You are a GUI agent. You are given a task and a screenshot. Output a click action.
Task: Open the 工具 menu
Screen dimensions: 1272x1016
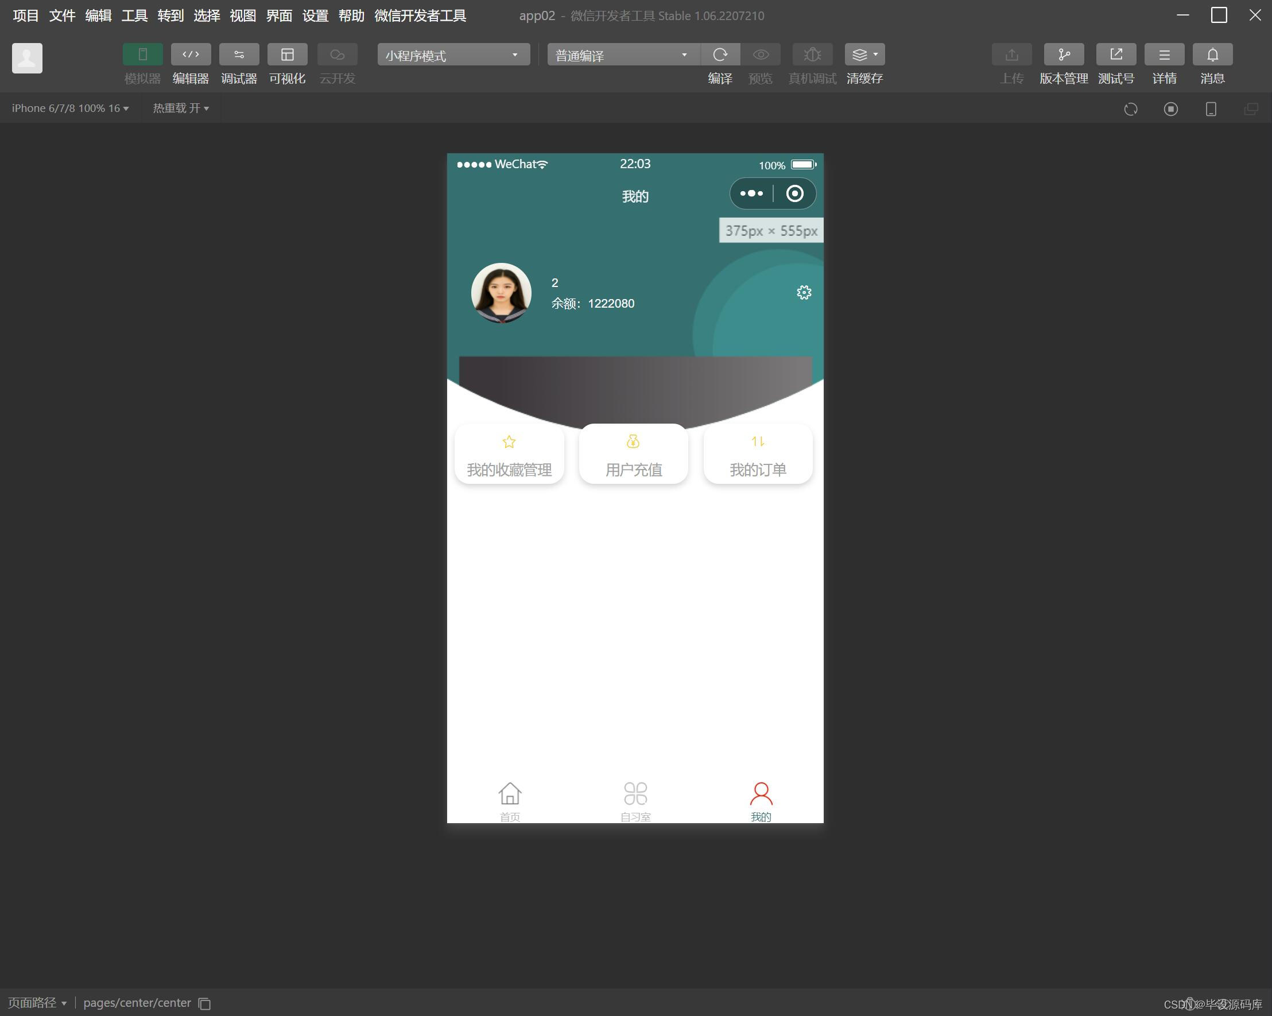tap(134, 16)
